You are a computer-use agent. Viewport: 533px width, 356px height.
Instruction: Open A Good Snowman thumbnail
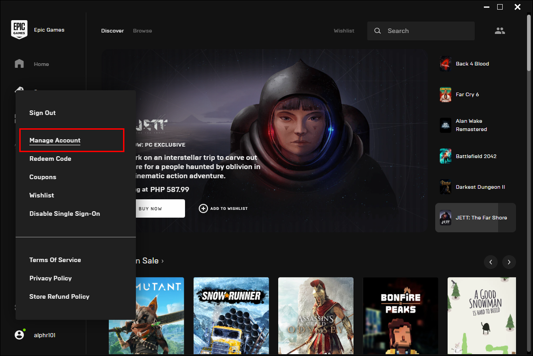[482, 316]
